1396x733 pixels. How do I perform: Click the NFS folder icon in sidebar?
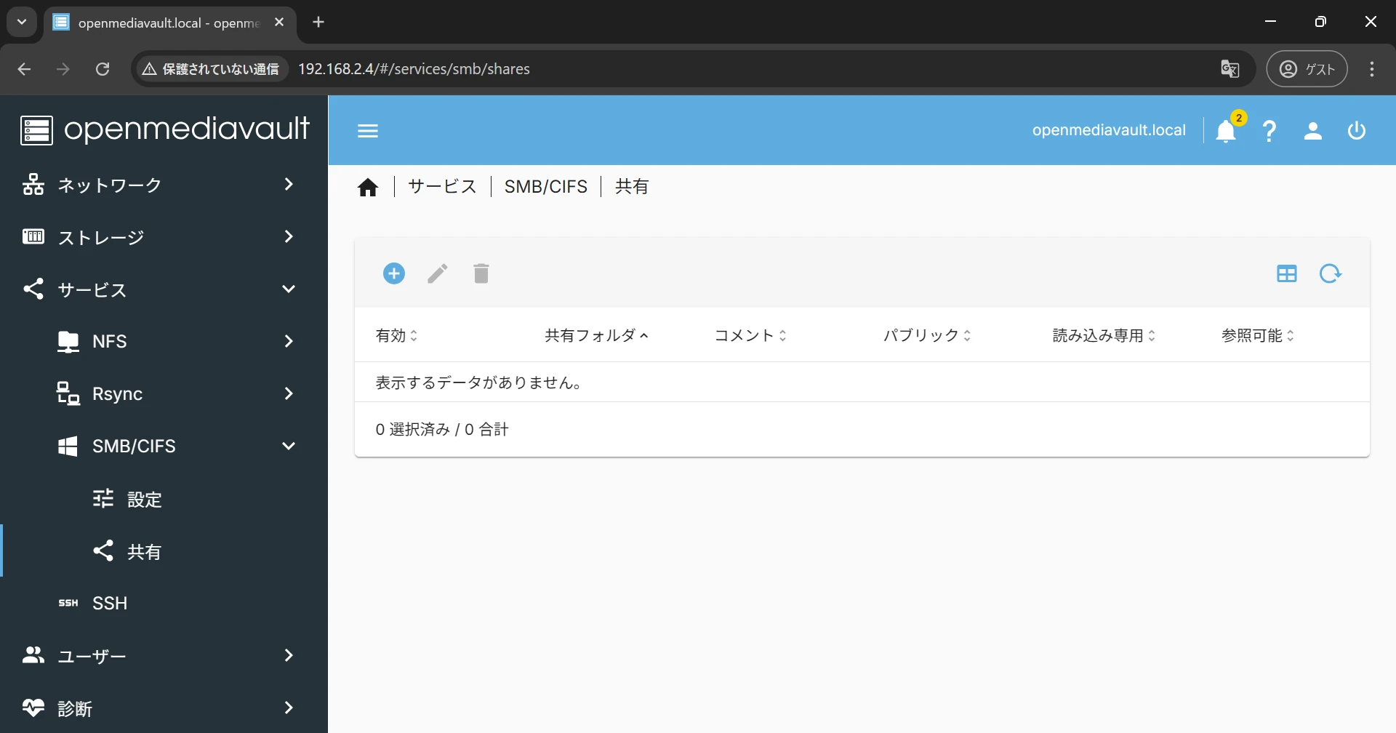coord(68,342)
